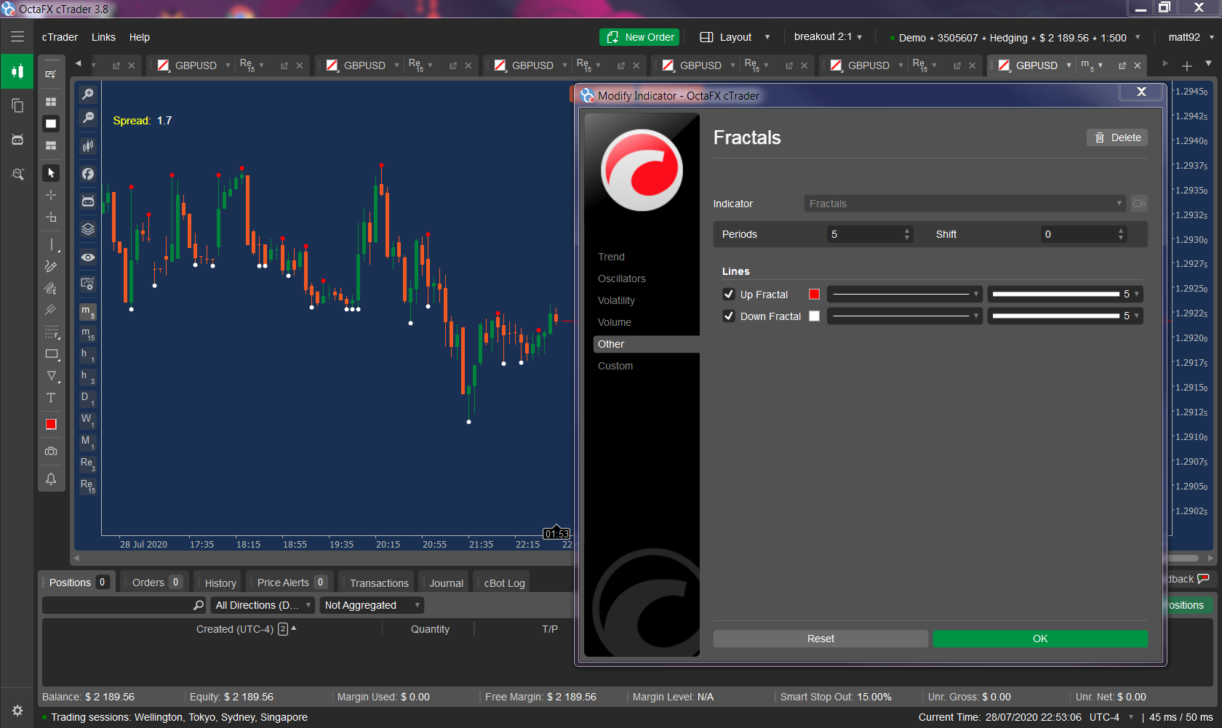The height and width of the screenshot is (728, 1222).
Task: Open the hamburger main menu
Action: coord(17,36)
